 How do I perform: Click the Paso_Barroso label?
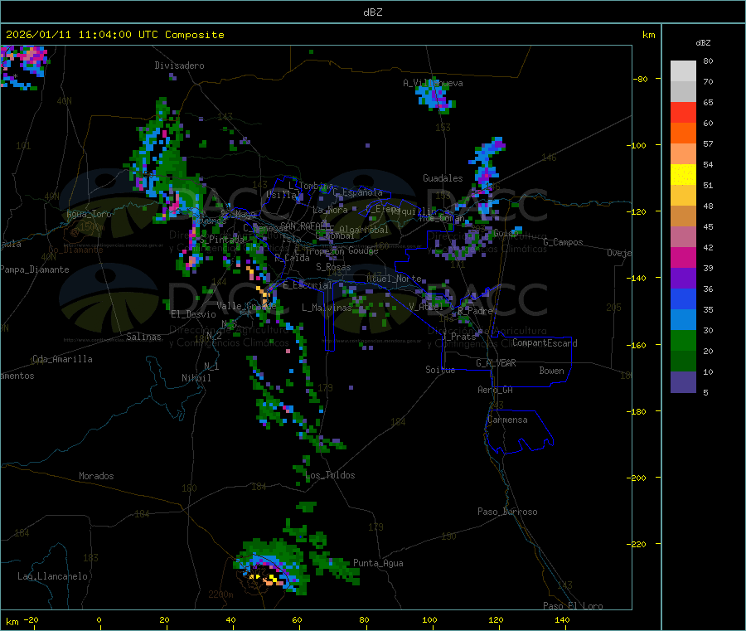507,512
